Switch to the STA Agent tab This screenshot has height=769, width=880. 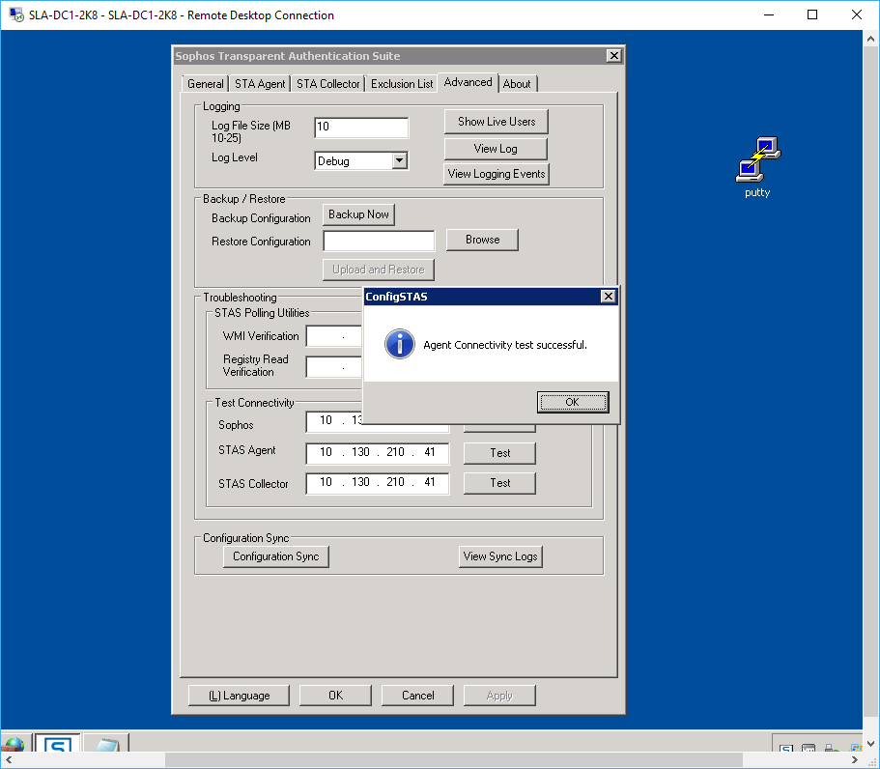click(x=260, y=84)
